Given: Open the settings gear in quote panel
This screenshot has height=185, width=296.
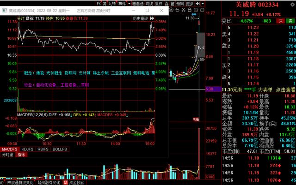Looking at the screenshot, I should (291, 5).
